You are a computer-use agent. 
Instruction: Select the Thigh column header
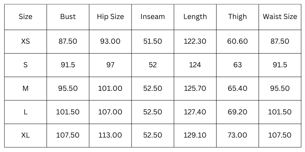point(237,17)
